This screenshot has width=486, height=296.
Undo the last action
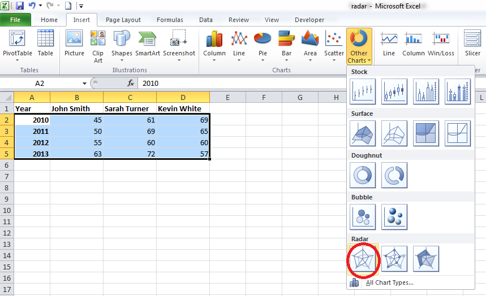point(32,6)
